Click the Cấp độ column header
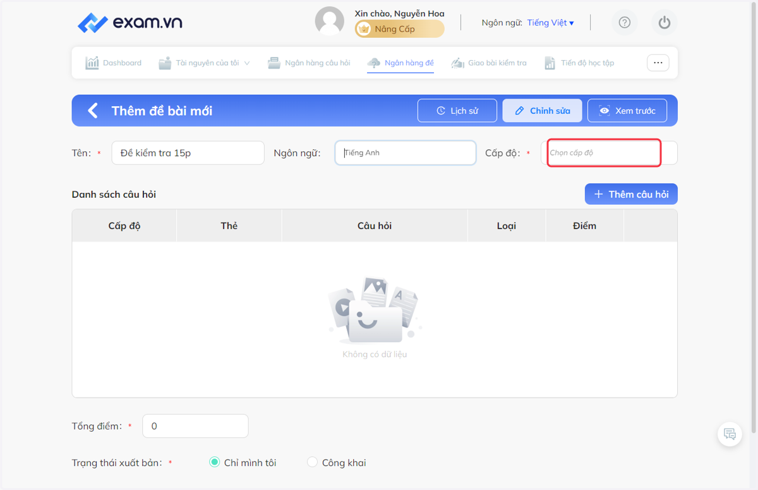 (x=124, y=226)
